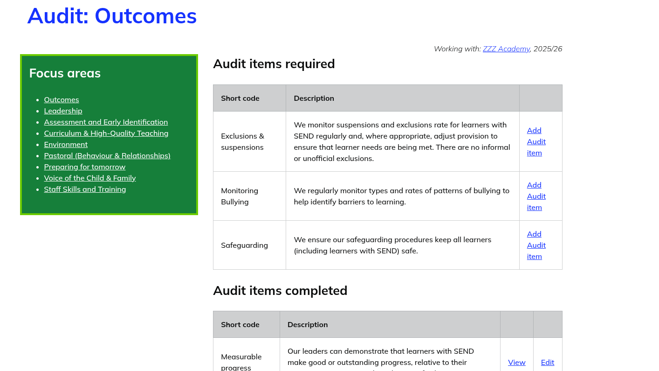Screen dimensions: 659x371
Task: Click the Audit items completed heading
Action: pos(280,291)
